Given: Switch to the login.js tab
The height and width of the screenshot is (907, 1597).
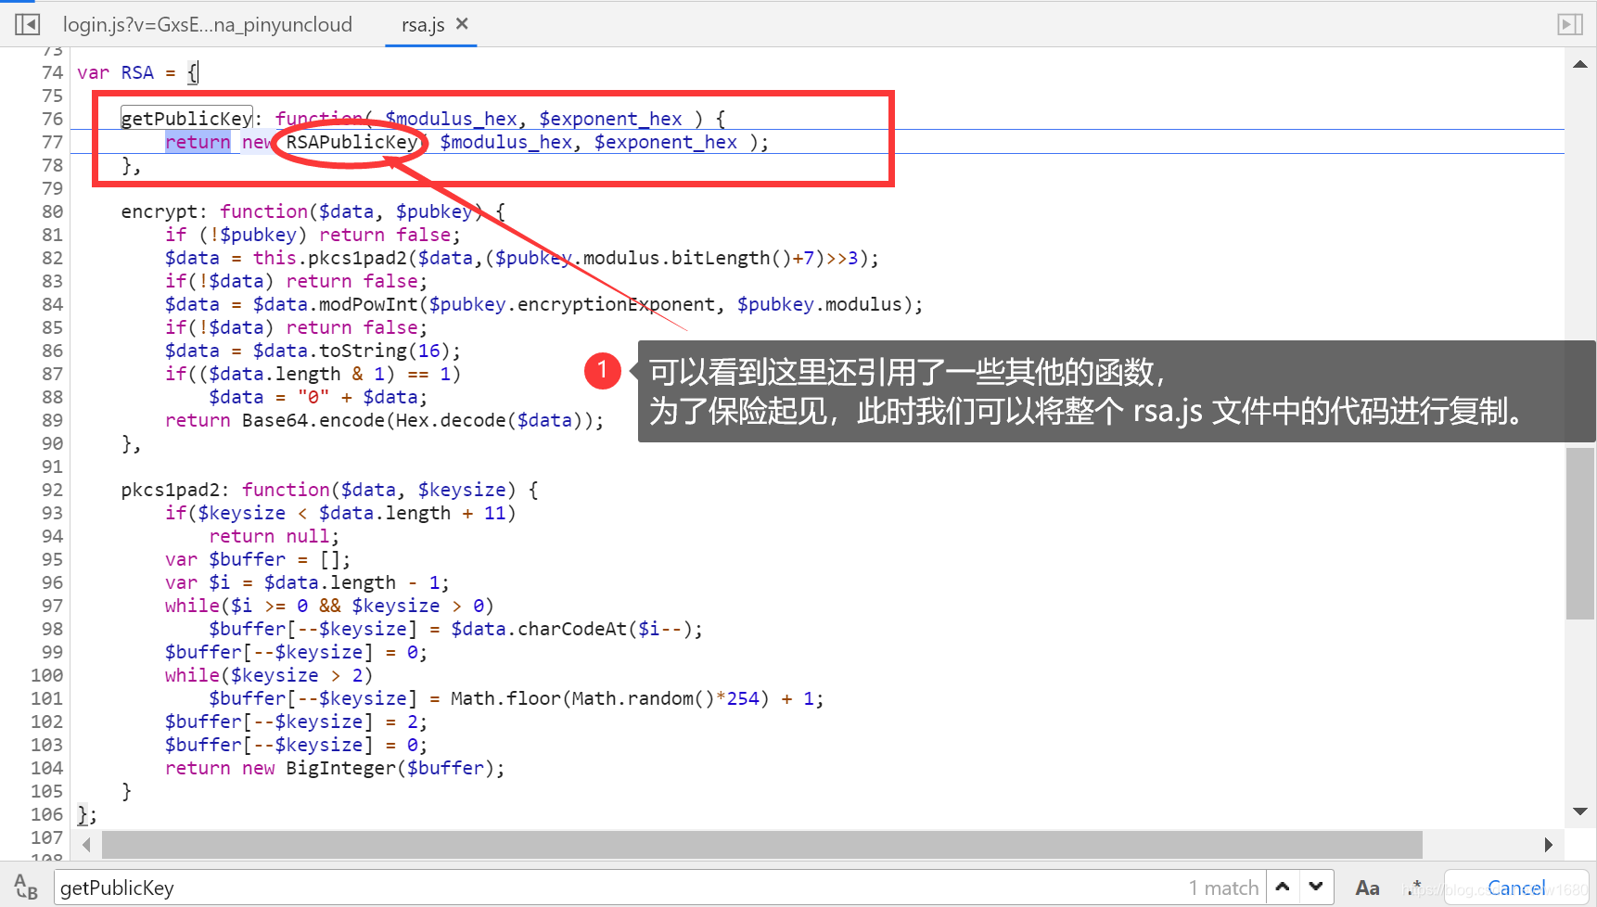Looking at the screenshot, I should click(208, 24).
